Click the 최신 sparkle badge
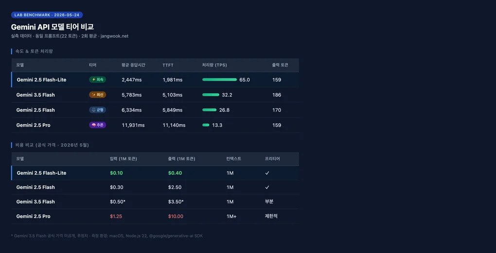Screen dimensions: 496x253 (97, 95)
